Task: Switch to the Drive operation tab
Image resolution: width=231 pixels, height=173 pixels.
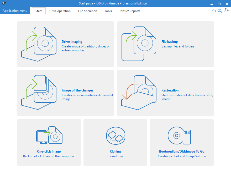Action: (x=60, y=11)
